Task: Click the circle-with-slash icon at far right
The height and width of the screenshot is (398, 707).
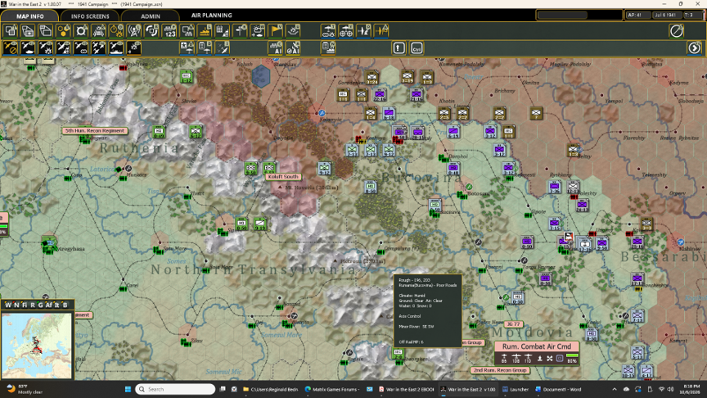Action: click(x=677, y=31)
